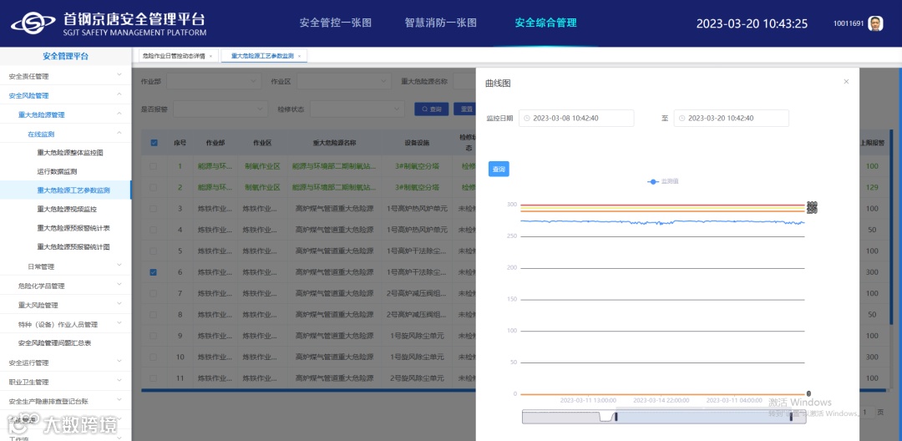
Task: Expand the 职业卫生管理 menu
Action: point(66,382)
